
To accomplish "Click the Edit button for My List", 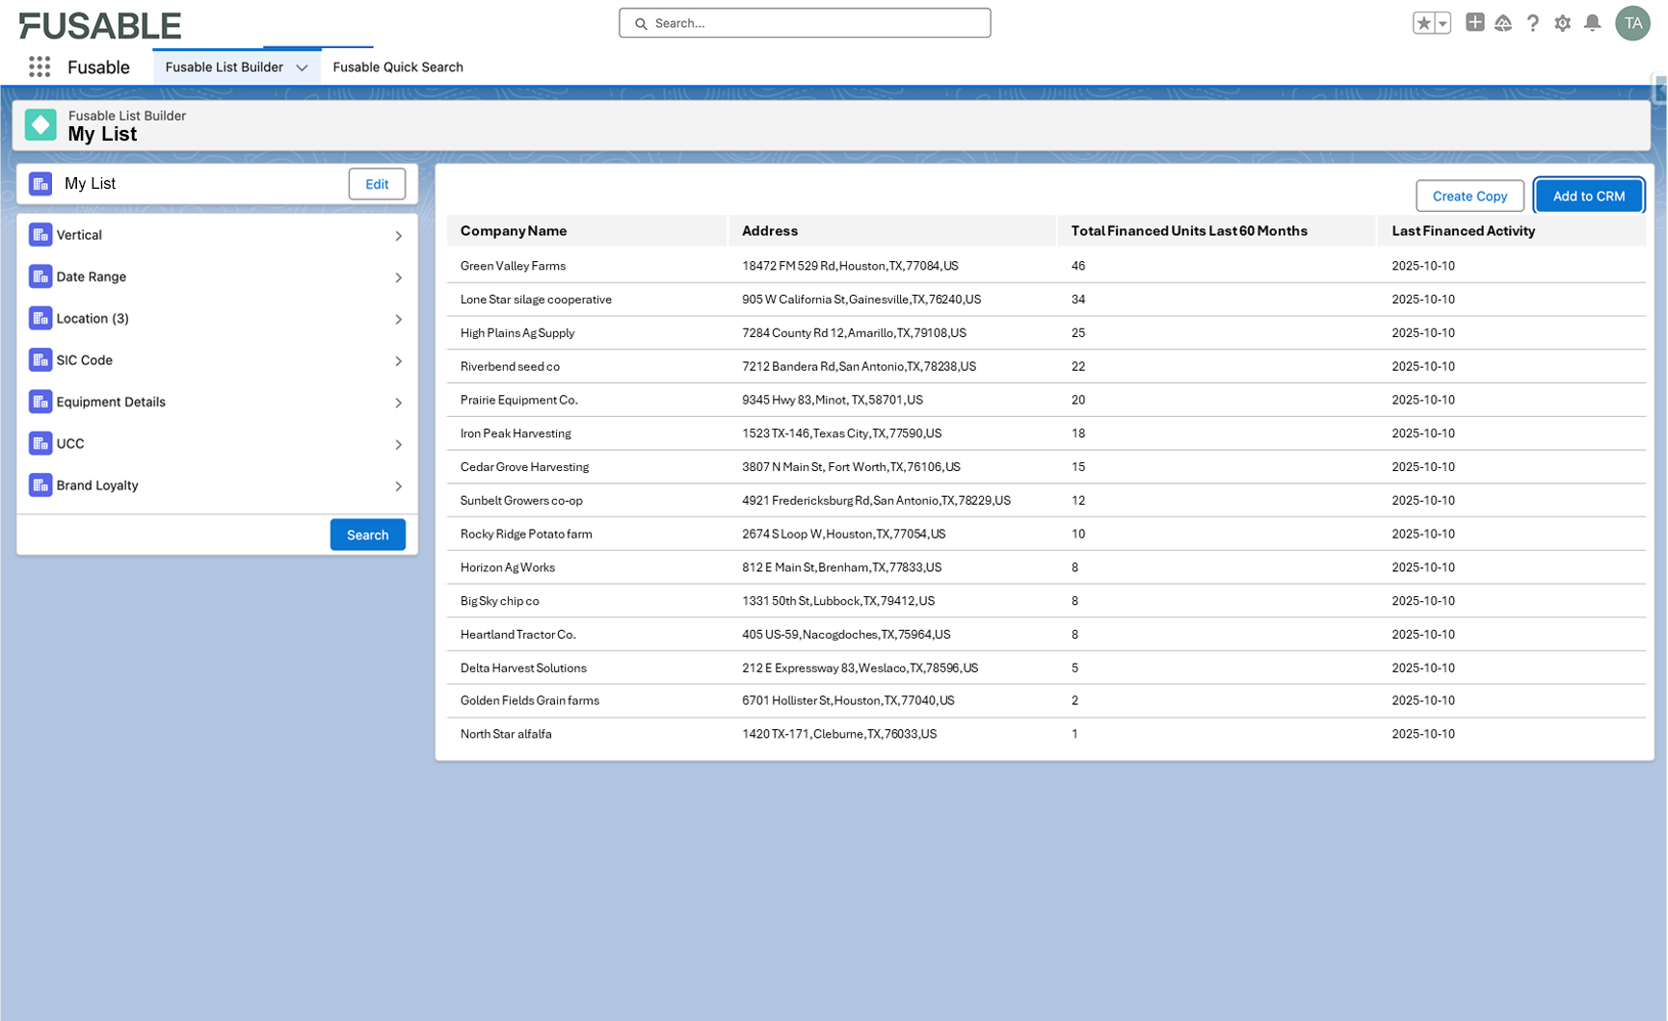I will [x=377, y=184].
